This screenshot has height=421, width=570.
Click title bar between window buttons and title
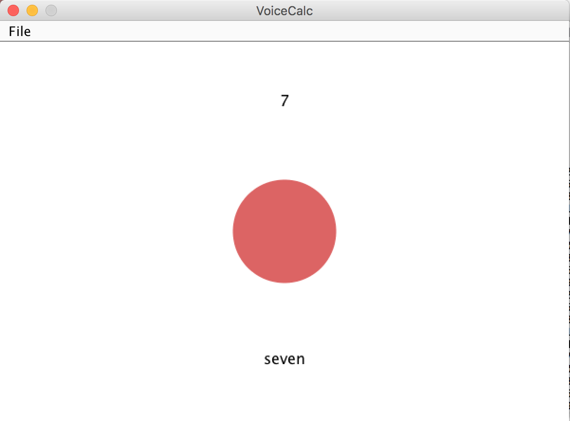point(156,10)
